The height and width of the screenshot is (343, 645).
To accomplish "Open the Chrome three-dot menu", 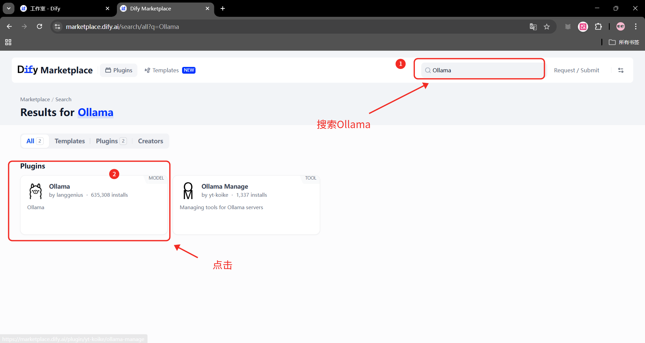I will [636, 27].
